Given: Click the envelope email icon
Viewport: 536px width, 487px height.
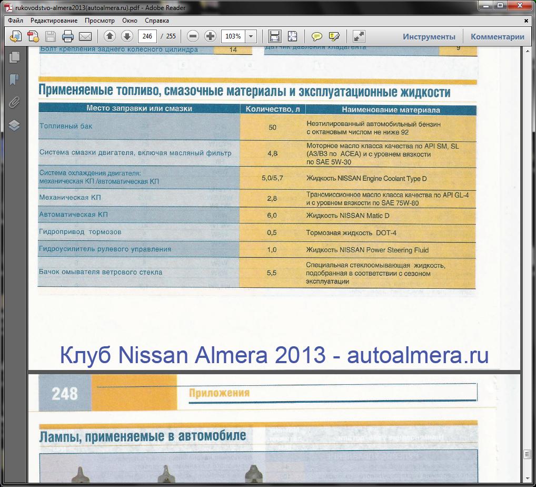Looking at the screenshot, I should tap(85, 36).
